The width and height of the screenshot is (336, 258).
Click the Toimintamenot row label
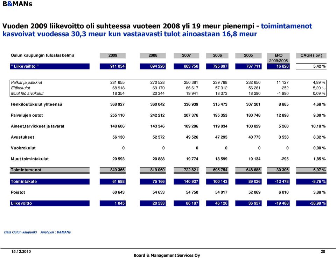point(50,170)
